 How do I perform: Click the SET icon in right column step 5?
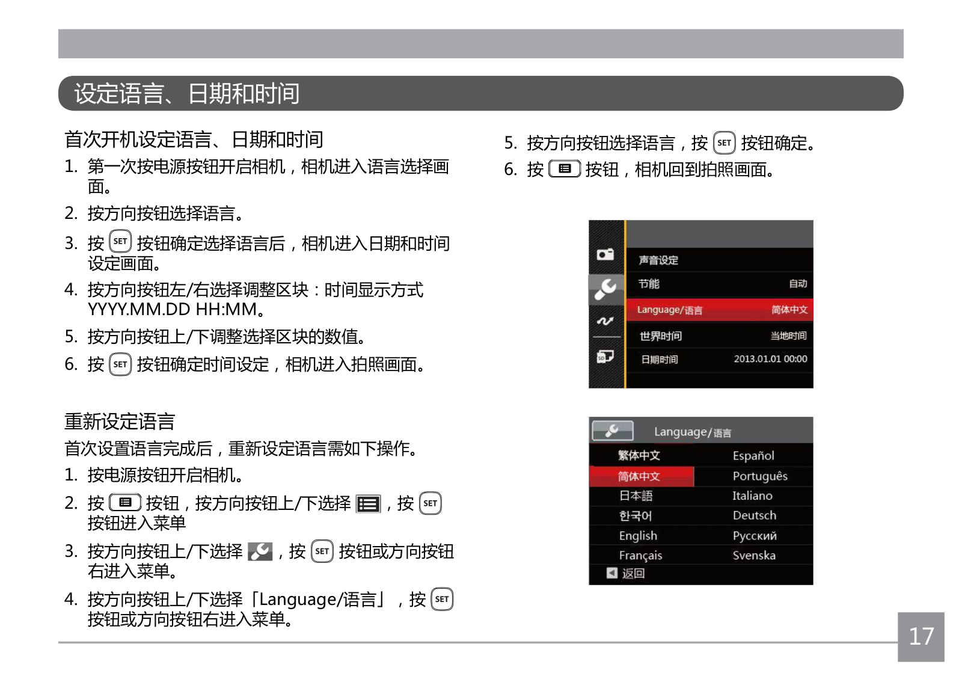tap(725, 143)
